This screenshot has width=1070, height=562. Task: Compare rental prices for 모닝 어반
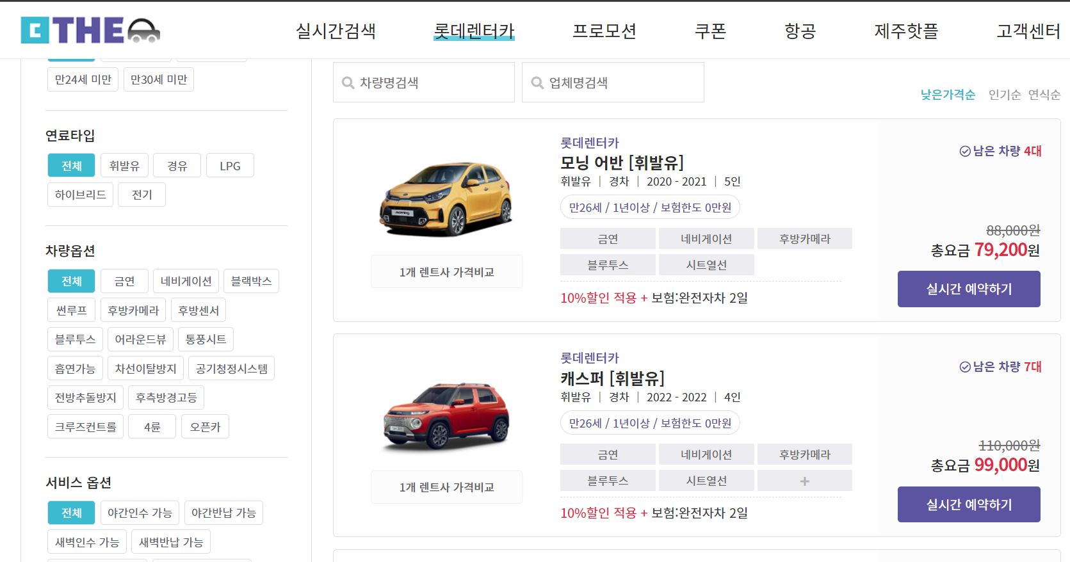tap(446, 272)
